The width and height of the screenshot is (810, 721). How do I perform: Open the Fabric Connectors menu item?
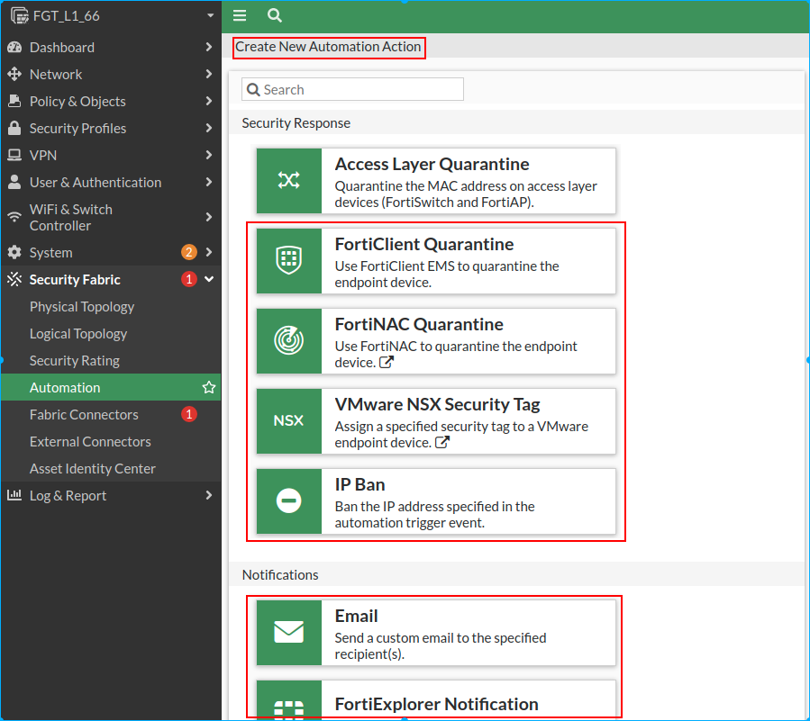click(84, 415)
